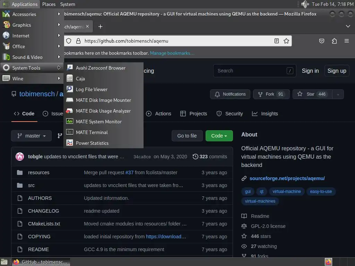The height and width of the screenshot is (266, 355).
Task: Focus GitHub search field
Action: 255,71
